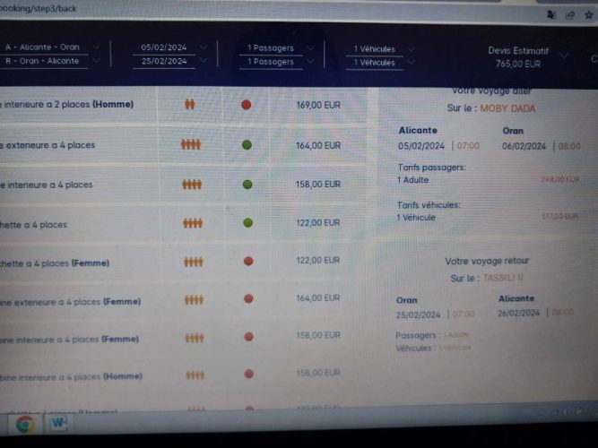Click the 158,00 EUR price for interieure 4 places (Homme)
This screenshot has width=598, height=448.
(318, 373)
